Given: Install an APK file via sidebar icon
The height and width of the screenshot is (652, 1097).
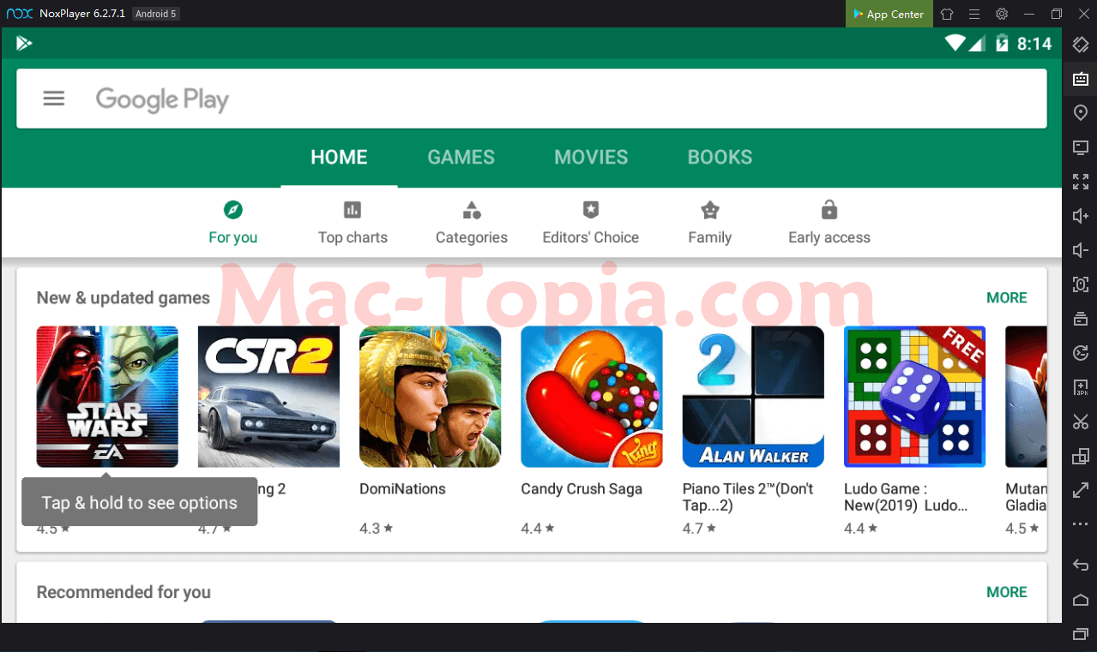Looking at the screenshot, I should tap(1081, 387).
